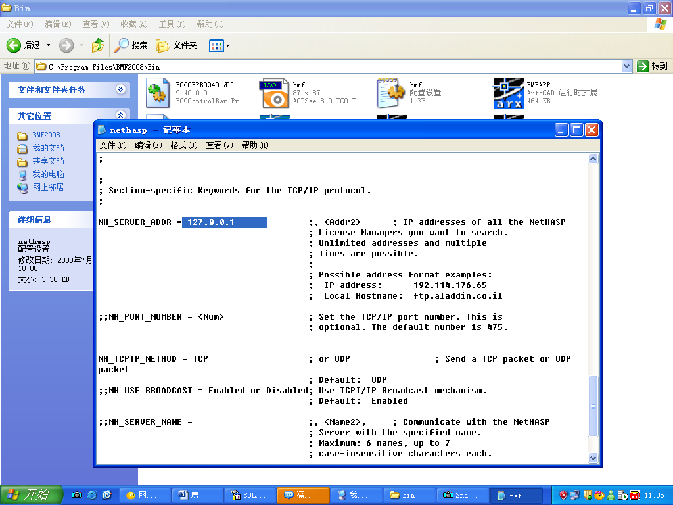673x505 pixels.
Task: Expand the address bar dropdown
Action: click(626, 66)
